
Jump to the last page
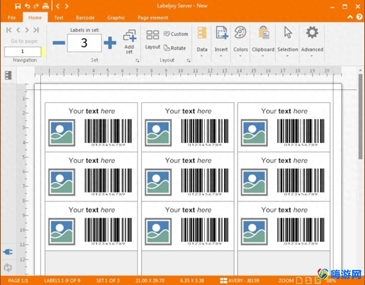36,30
